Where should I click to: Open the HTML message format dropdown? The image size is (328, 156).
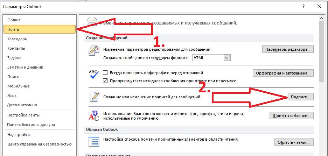(227, 58)
